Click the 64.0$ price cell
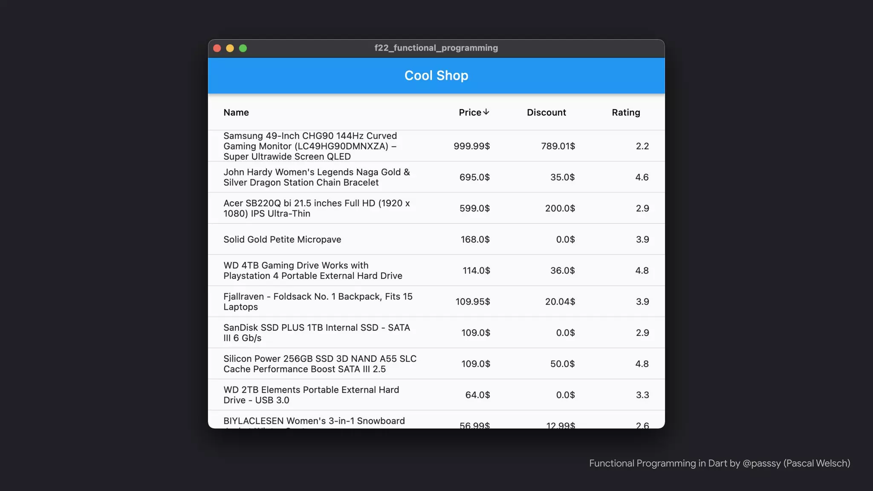873x491 pixels. (x=477, y=395)
